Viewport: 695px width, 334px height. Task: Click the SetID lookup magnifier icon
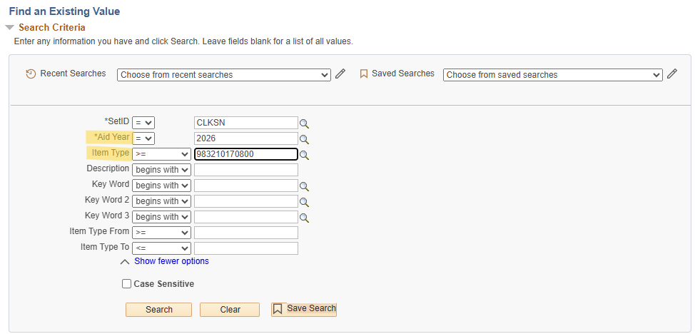point(304,123)
